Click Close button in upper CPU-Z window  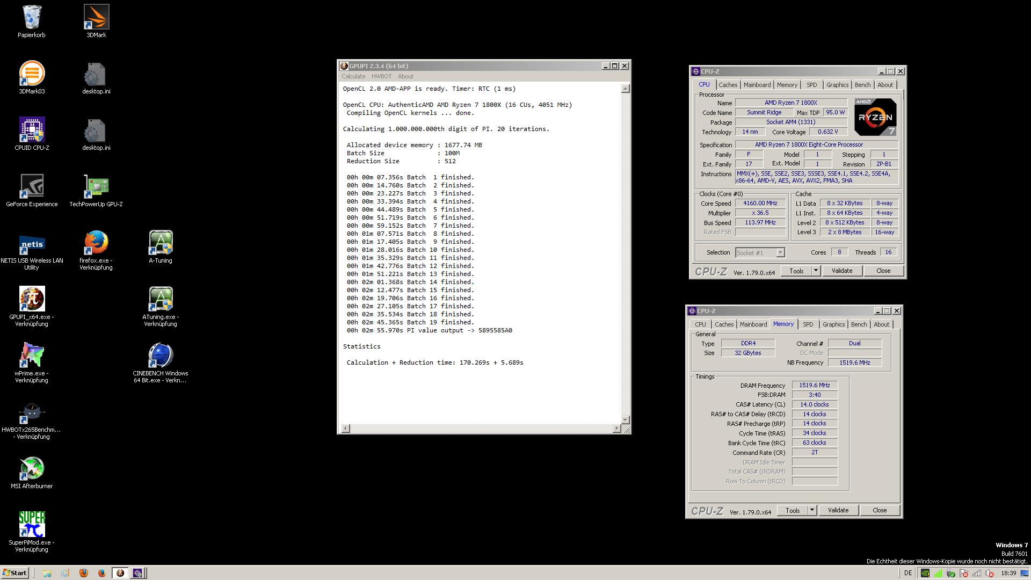(x=883, y=271)
